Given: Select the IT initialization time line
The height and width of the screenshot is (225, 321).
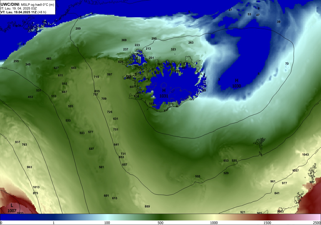Looking at the screenshot, I should 18,8.
